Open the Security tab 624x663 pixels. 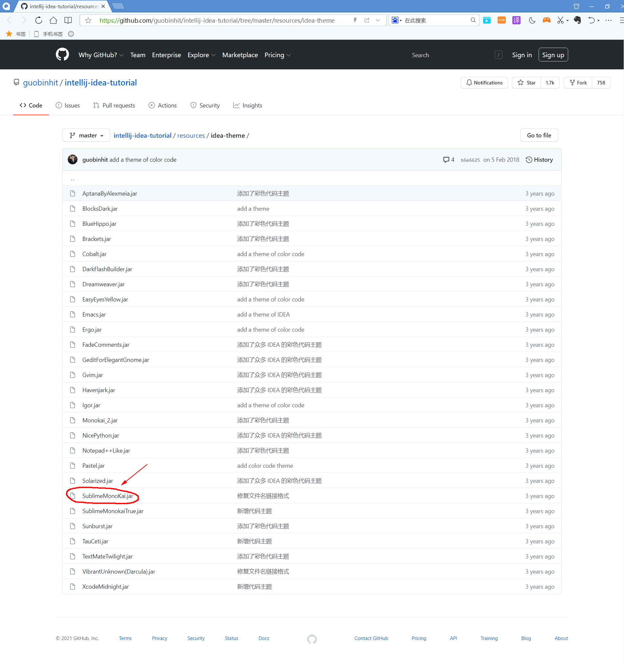click(x=205, y=106)
